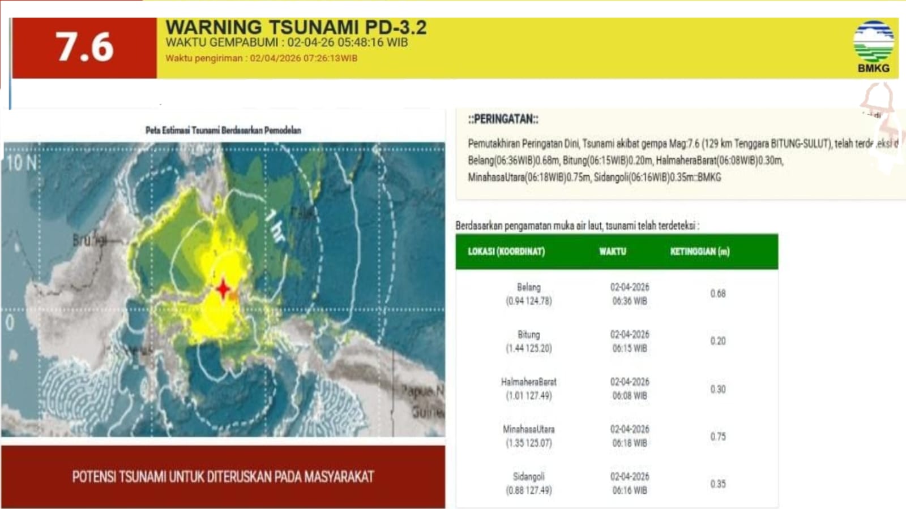The width and height of the screenshot is (906, 509).
Task: Click the red 7.6 magnitude box
Action: 84,48
